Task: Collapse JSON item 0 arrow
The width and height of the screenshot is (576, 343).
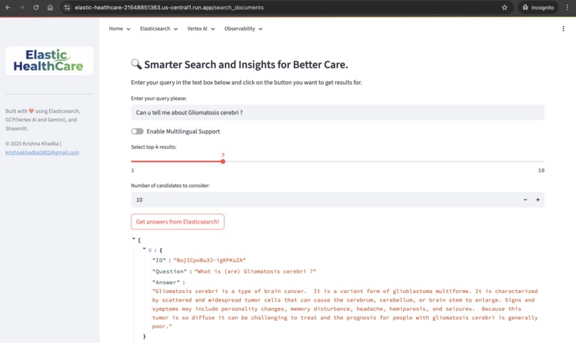Action: pyautogui.click(x=144, y=249)
